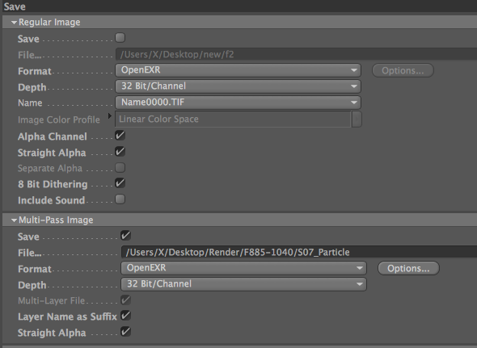477x348 pixels.
Task: Open Multi-Pass Depth 32 Bit/Channel dropdown
Action: (x=243, y=284)
